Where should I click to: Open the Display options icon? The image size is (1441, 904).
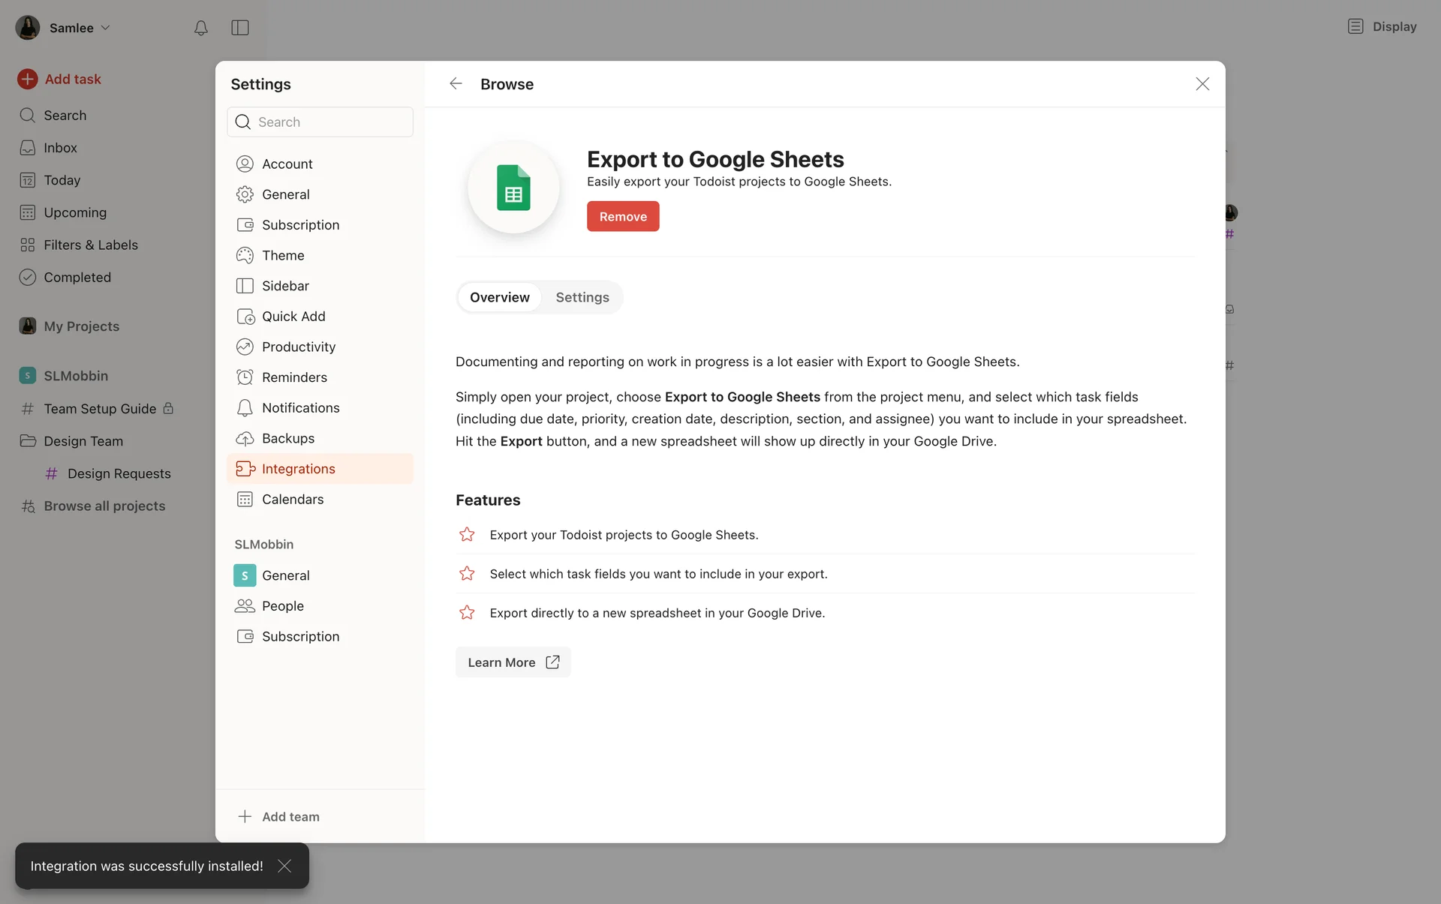click(1355, 26)
